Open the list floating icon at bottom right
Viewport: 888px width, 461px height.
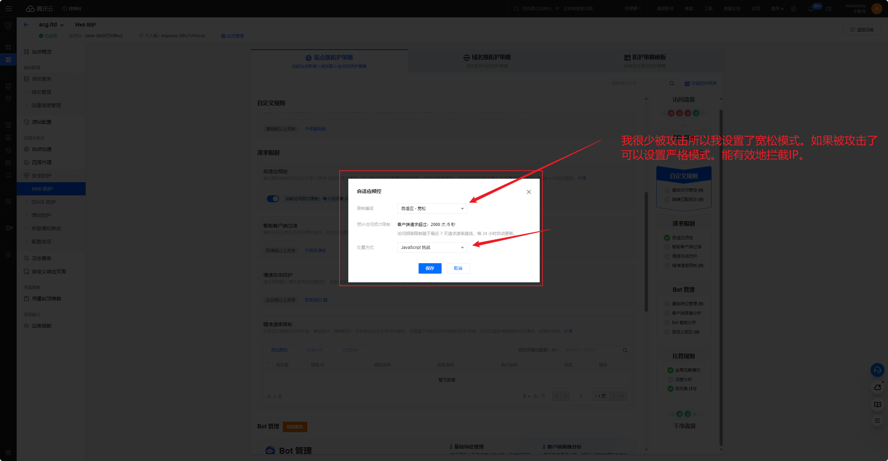pyautogui.click(x=877, y=421)
